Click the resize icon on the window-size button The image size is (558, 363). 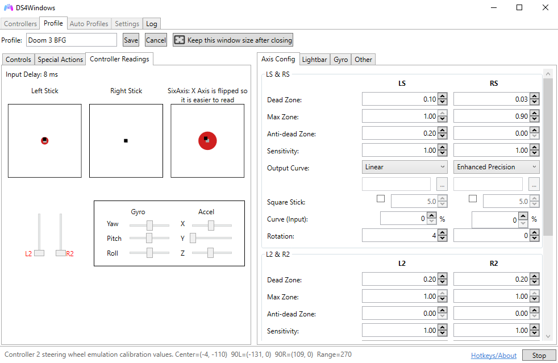pos(180,40)
